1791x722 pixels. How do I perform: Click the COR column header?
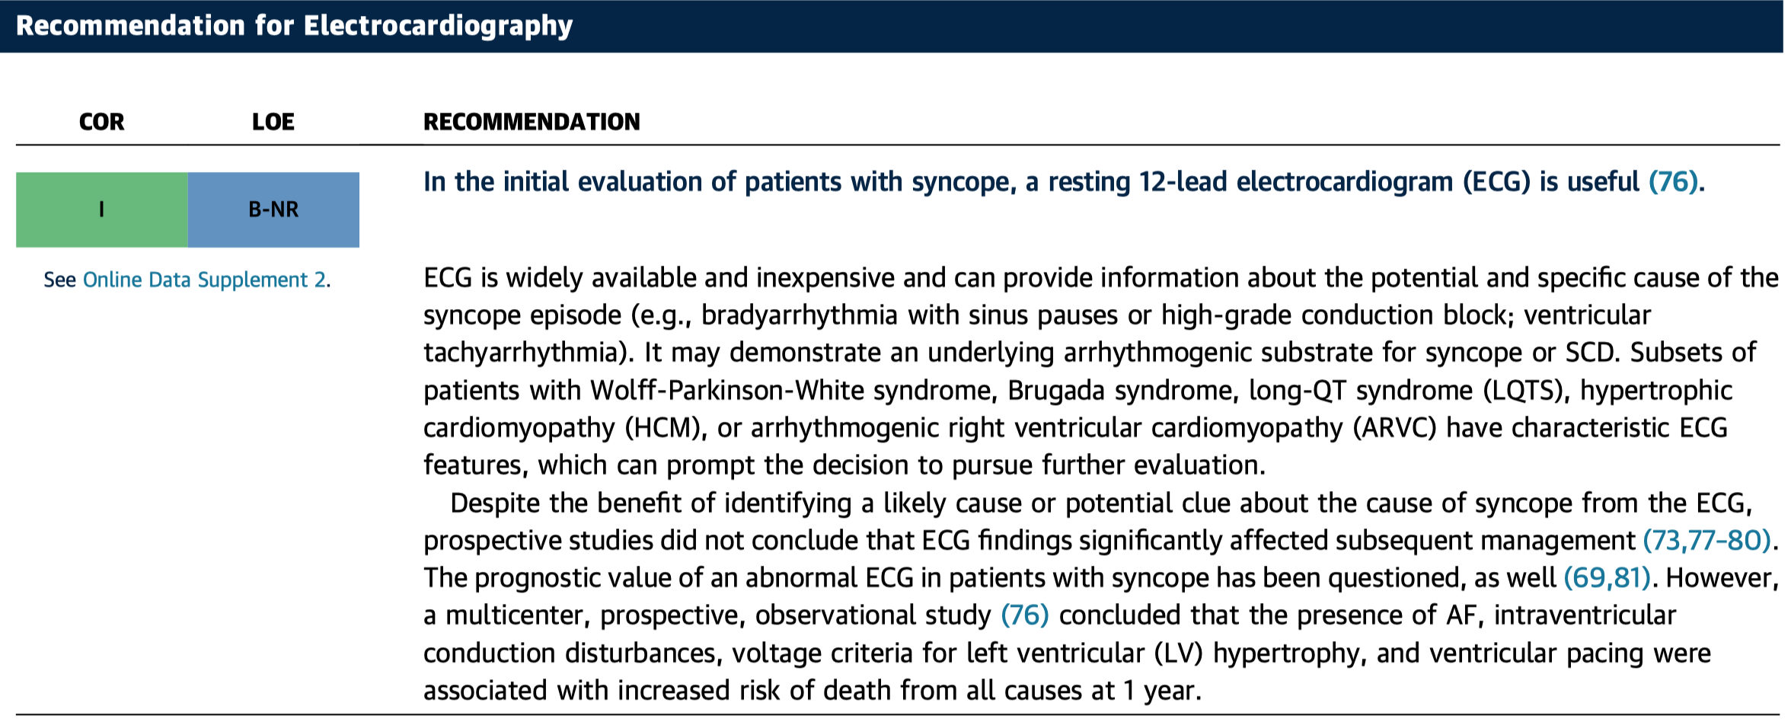pos(101,122)
